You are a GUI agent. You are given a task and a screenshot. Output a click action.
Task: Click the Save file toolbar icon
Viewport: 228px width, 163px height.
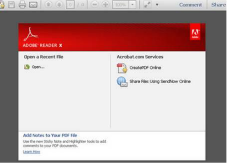pyautogui.click(x=12, y=5)
